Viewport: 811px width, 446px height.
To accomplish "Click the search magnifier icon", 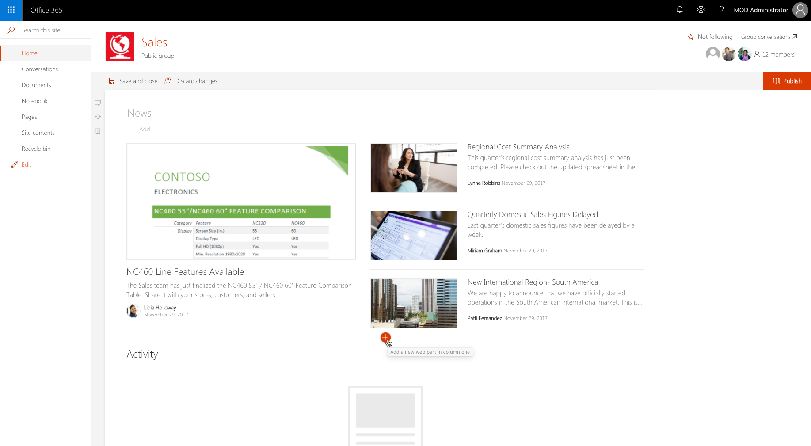I will pyautogui.click(x=11, y=30).
